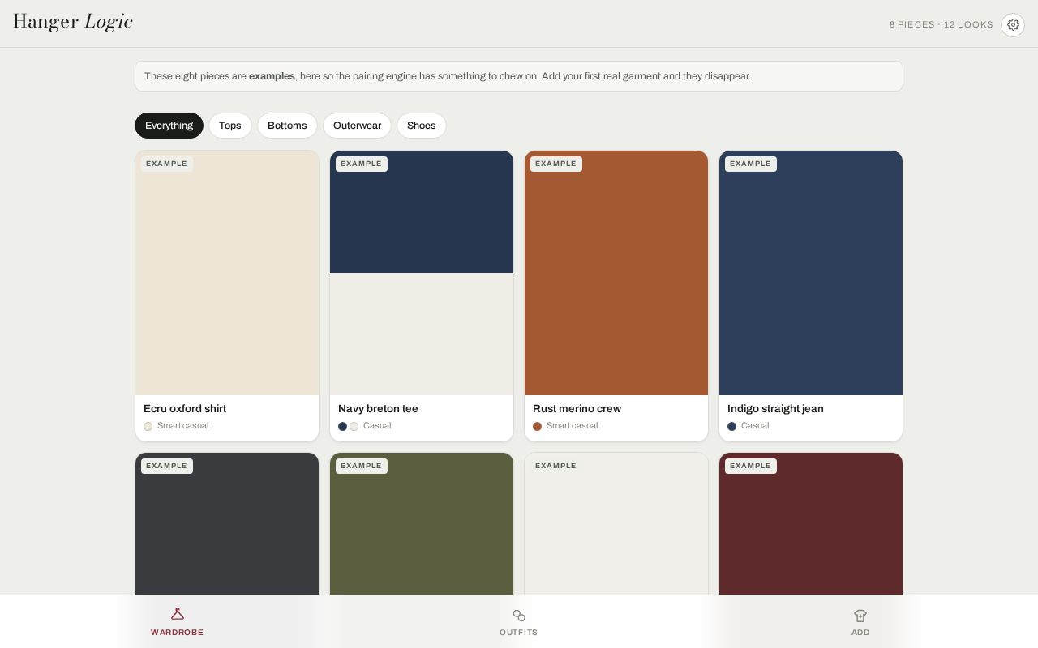Click the 'Ecru oxford shirt' title
The width and height of the screenshot is (1038, 648).
[x=185, y=409]
